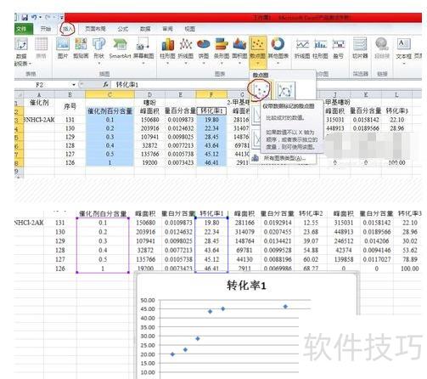This screenshot has height=379, width=427.
Task: Open the 形状 shapes gallery icon
Action: pos(98,44)
